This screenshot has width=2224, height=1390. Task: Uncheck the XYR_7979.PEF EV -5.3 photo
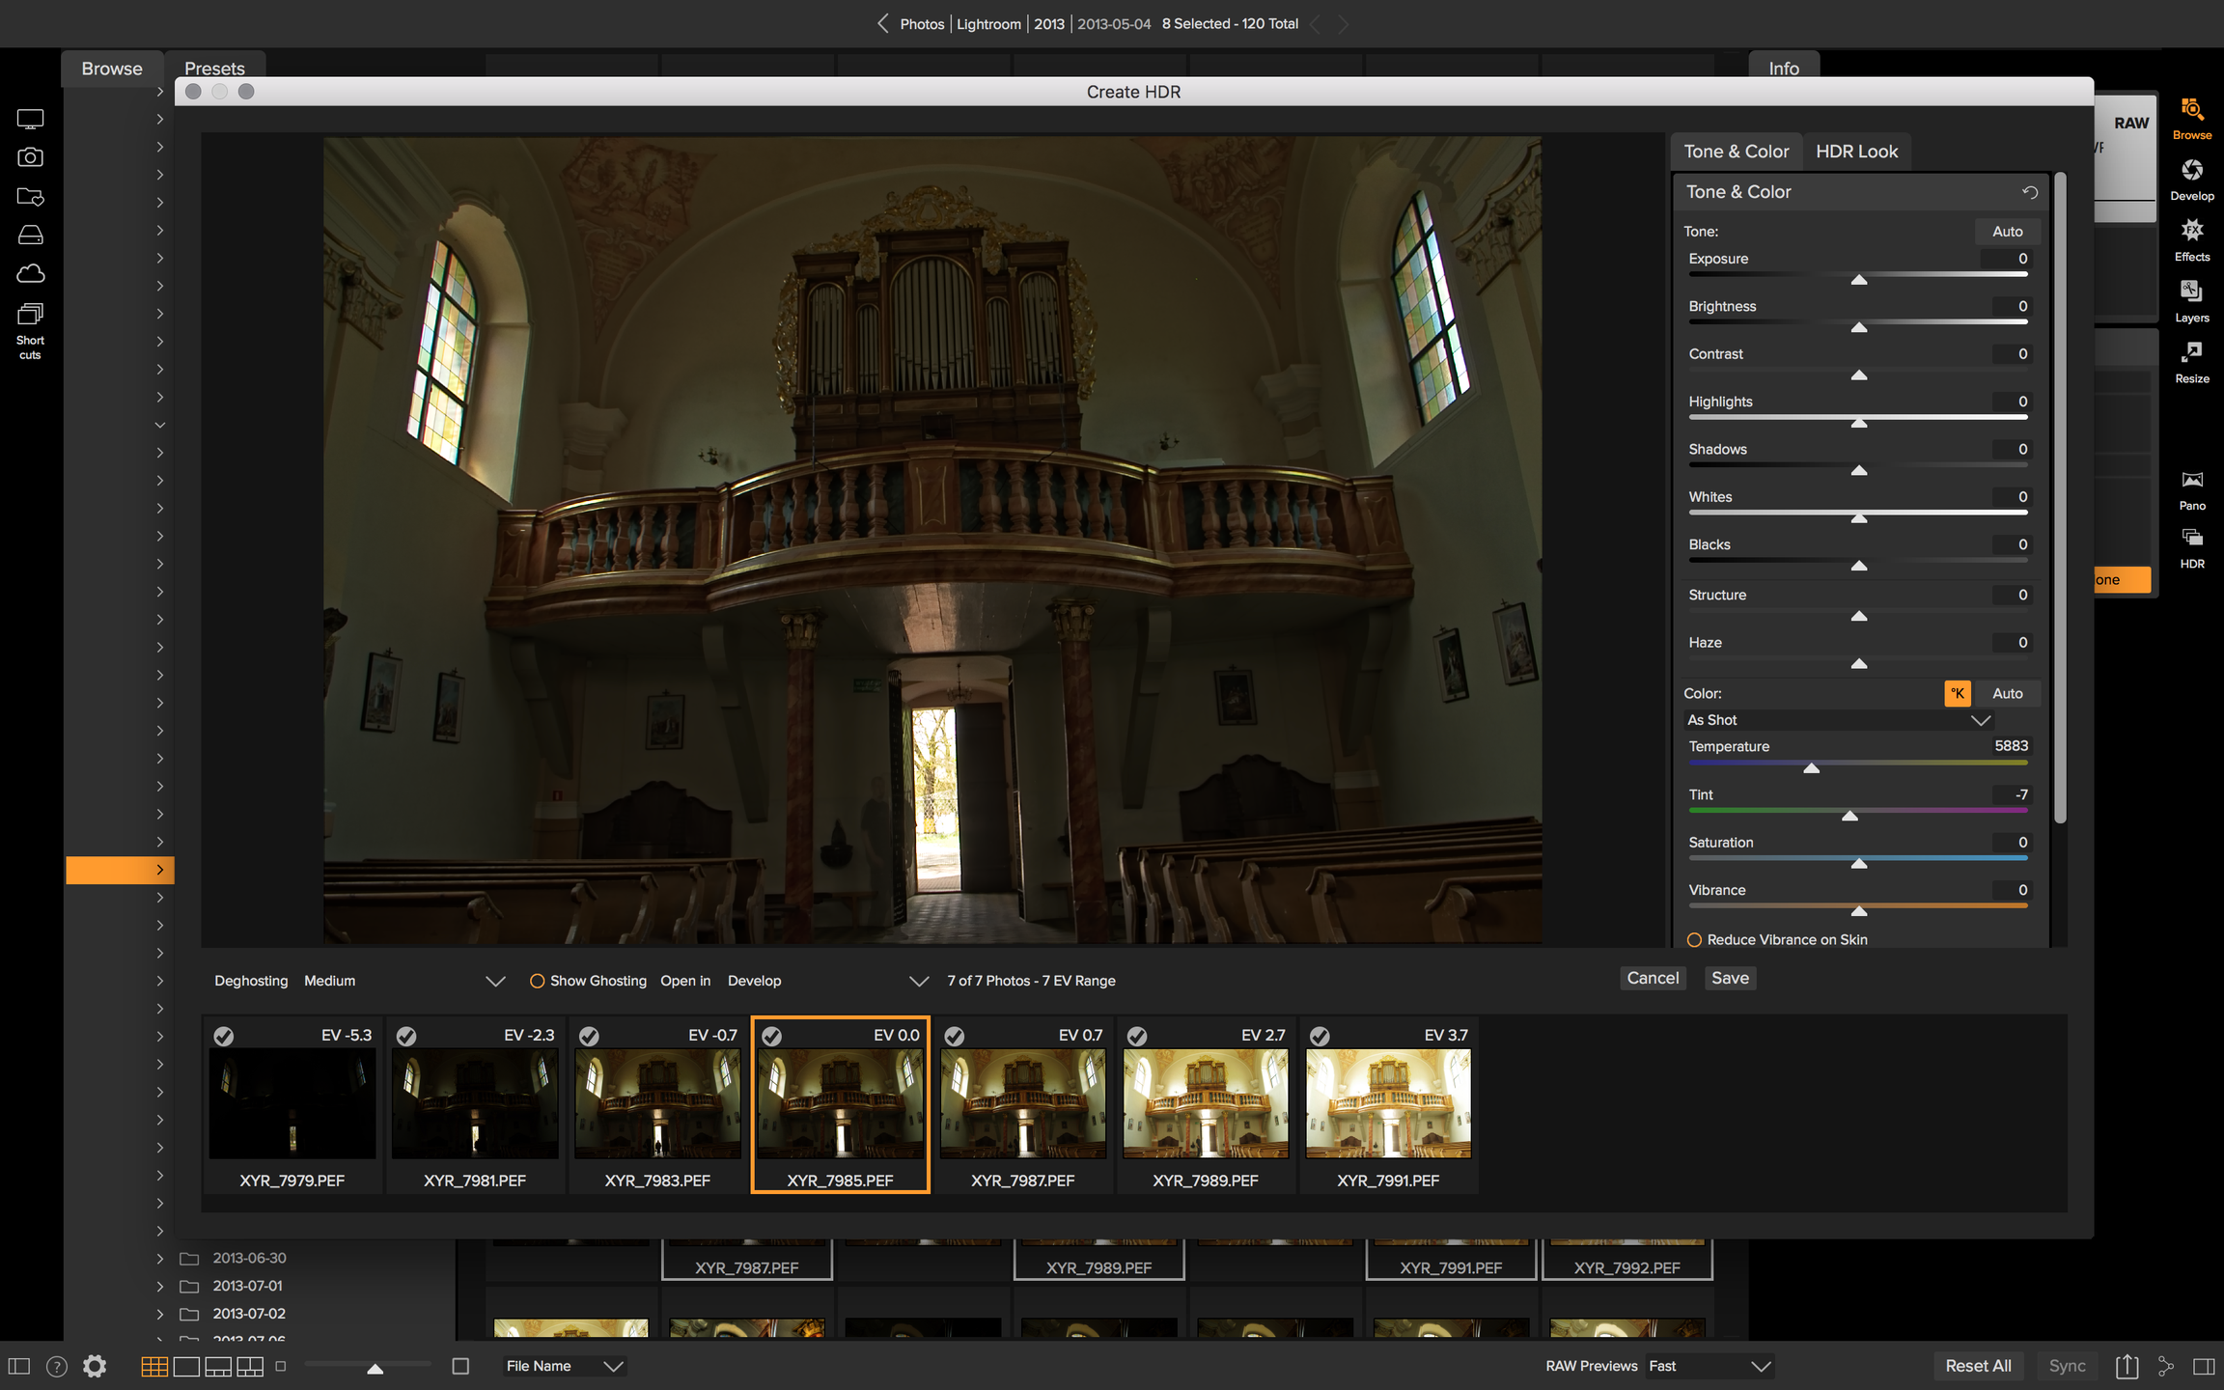coord(223,1036)
